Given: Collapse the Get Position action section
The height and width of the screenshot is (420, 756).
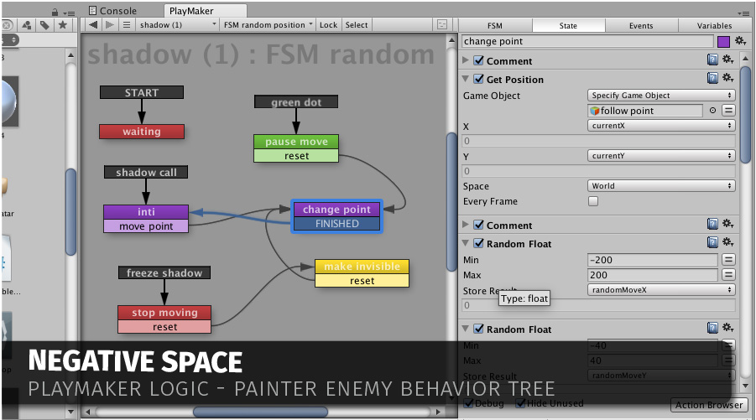Looking at the screenshot, I should (x=467, y=80).
